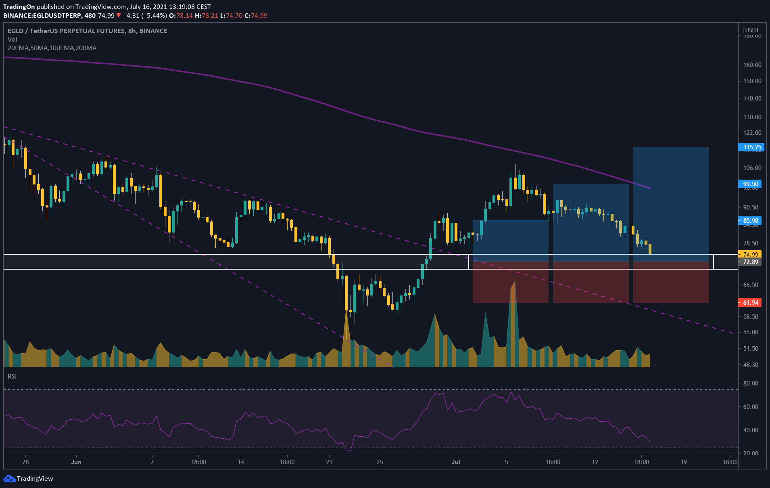Click the 115.25 blue price label

[x=751, y=147]
